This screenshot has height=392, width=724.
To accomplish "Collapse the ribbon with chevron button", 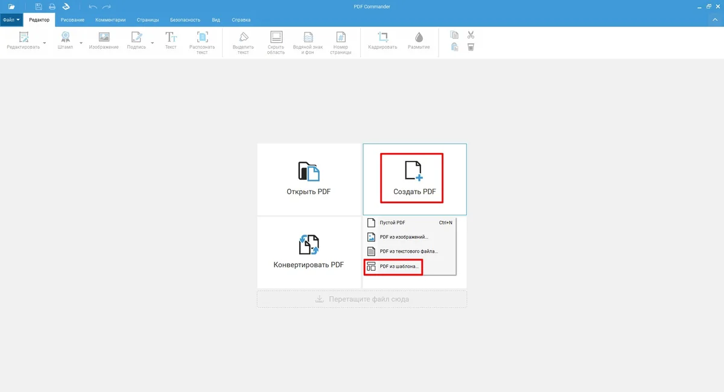I will [716, 20].
